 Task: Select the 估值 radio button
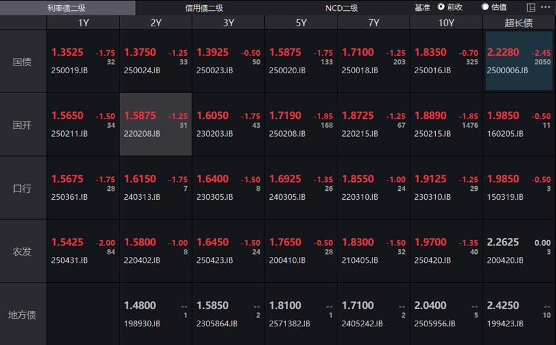click(x=485, y=7)
